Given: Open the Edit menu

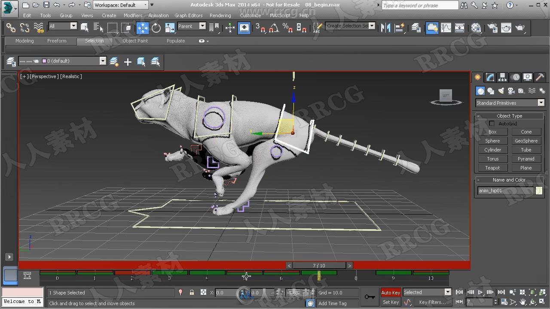Looking at the screenshot, I should 27,15.
